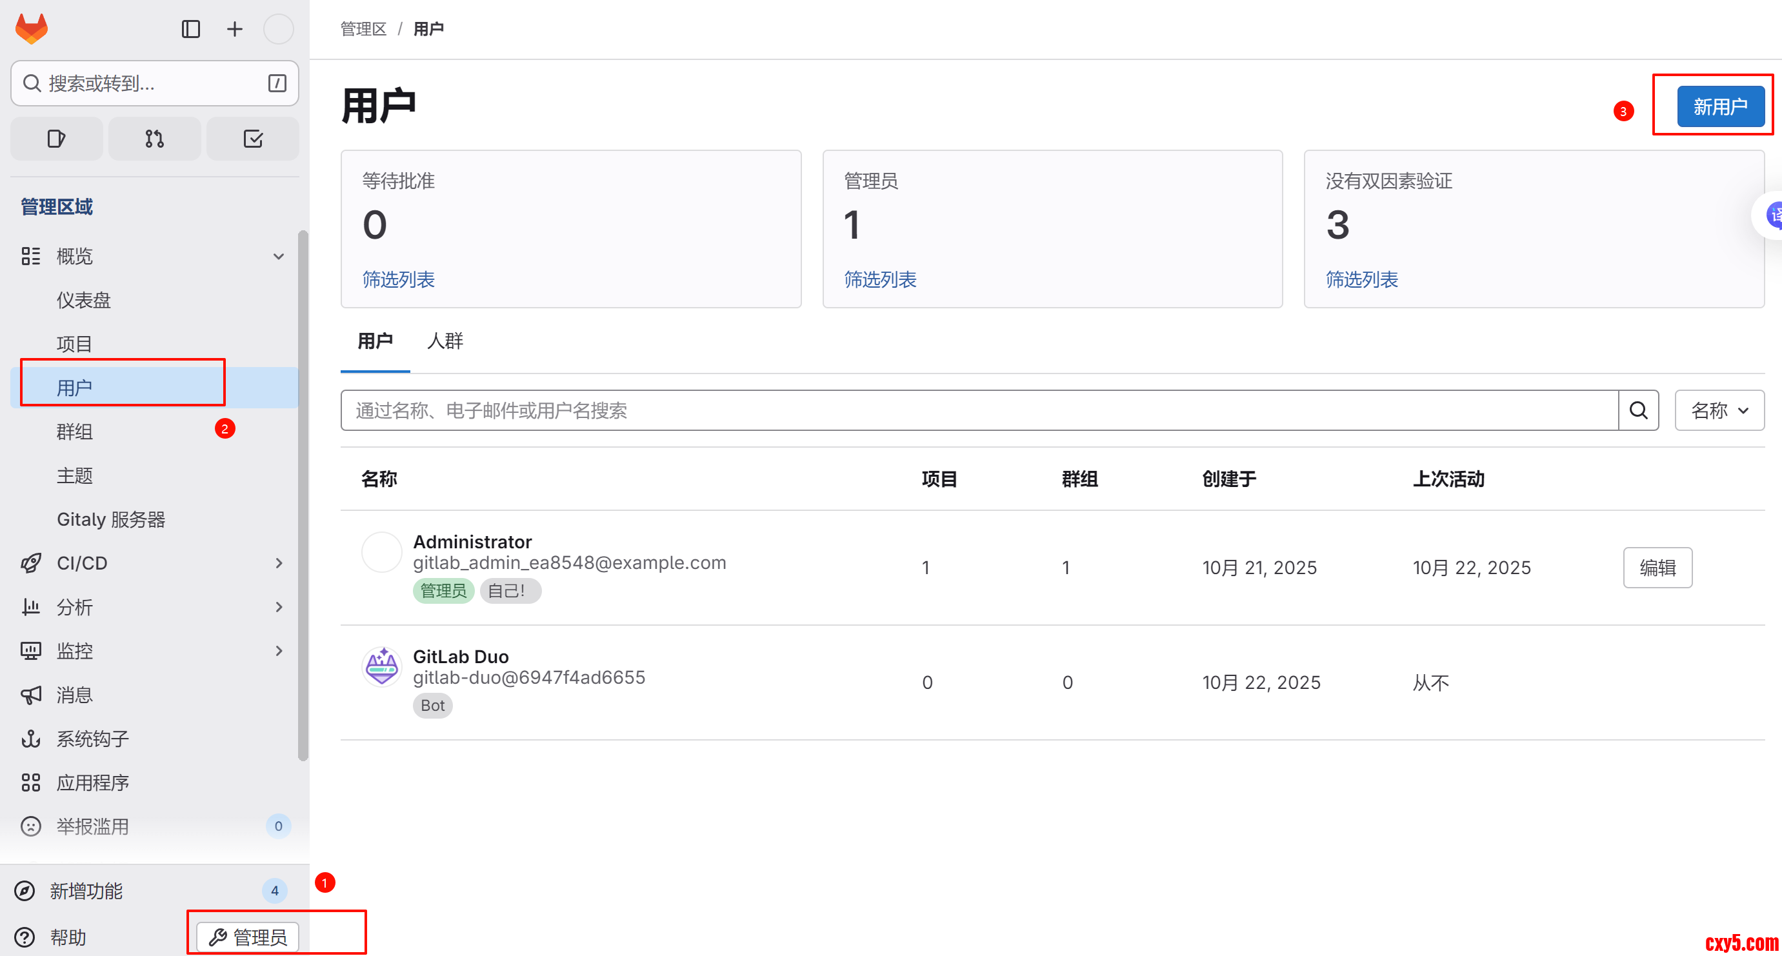Image resolution: width=1782 pixels, height=956 pixels.
Task: Click the search magnifier button in user search
Action: coord(1638,410)
